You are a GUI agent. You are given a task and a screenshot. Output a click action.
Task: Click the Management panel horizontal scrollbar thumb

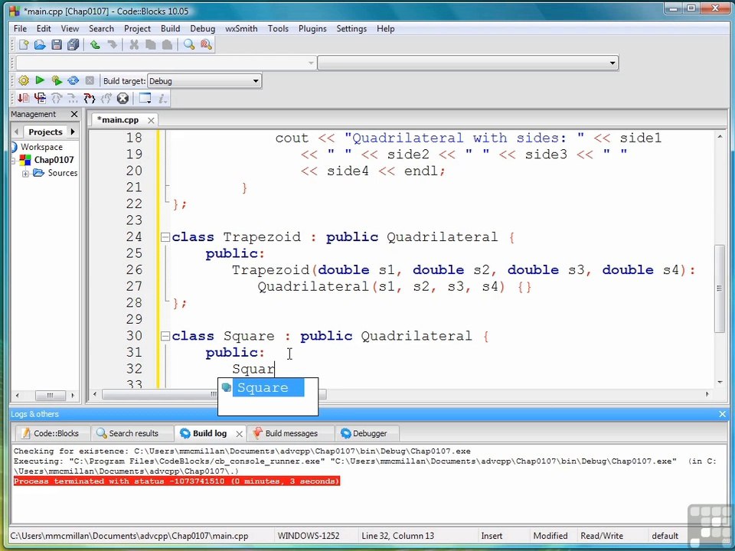point(49,396)
